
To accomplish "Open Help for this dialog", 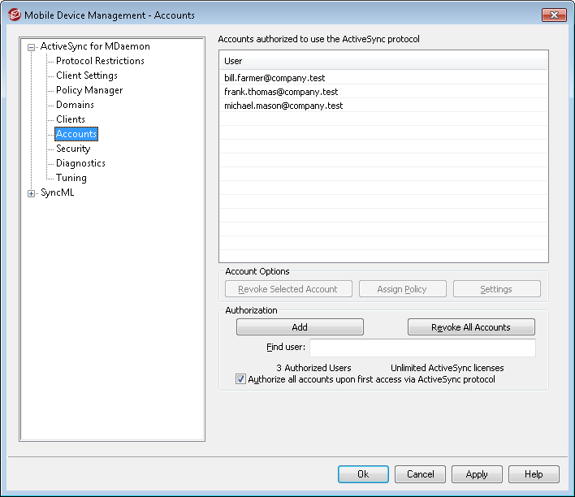I will pos(534,474).
